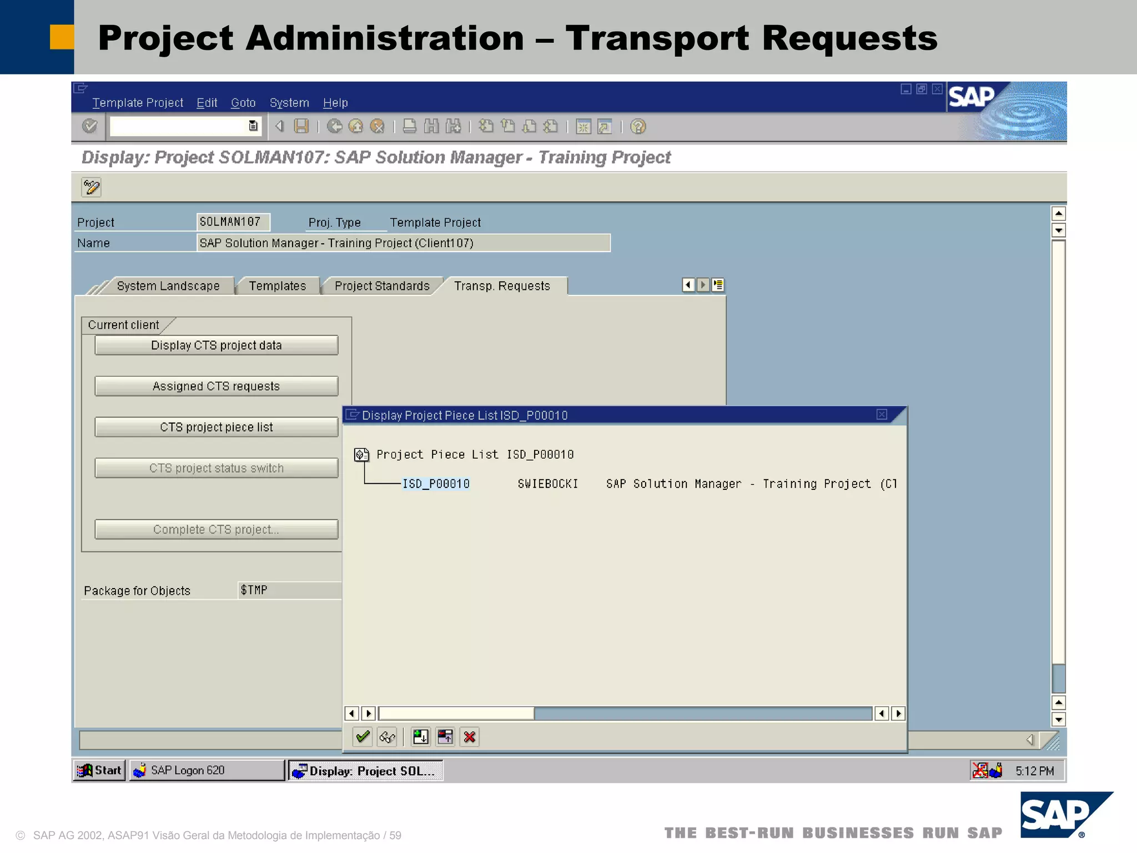Viewport: 1137px width, 853px height.
Task: Click the glasses Display icon in the dialog
Action: pyautogui.click(x=387, y=737)
